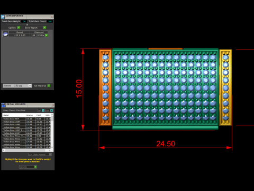Viewport: 254px width, 191px height.
Task: Click green button beside gem weight row
Action: pyautogui.click(x=47, y=35)
